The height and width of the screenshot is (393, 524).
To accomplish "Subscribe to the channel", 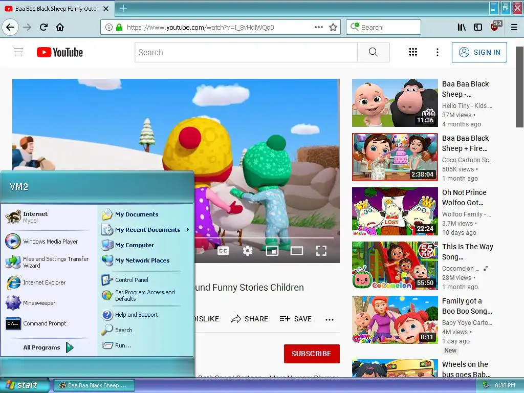I will click(312, 354).
